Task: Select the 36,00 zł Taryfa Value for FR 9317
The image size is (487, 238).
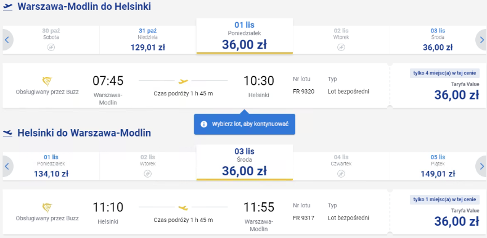Action: pos(438,212)
